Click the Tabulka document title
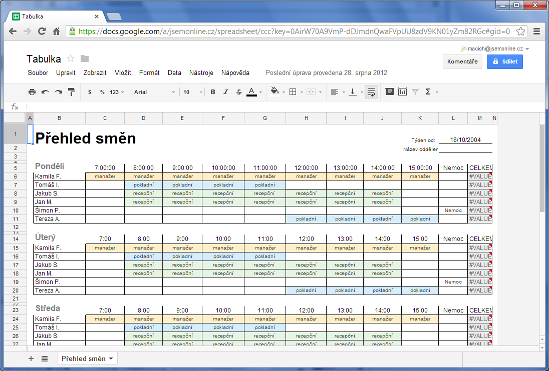 [x=44, y=58]
